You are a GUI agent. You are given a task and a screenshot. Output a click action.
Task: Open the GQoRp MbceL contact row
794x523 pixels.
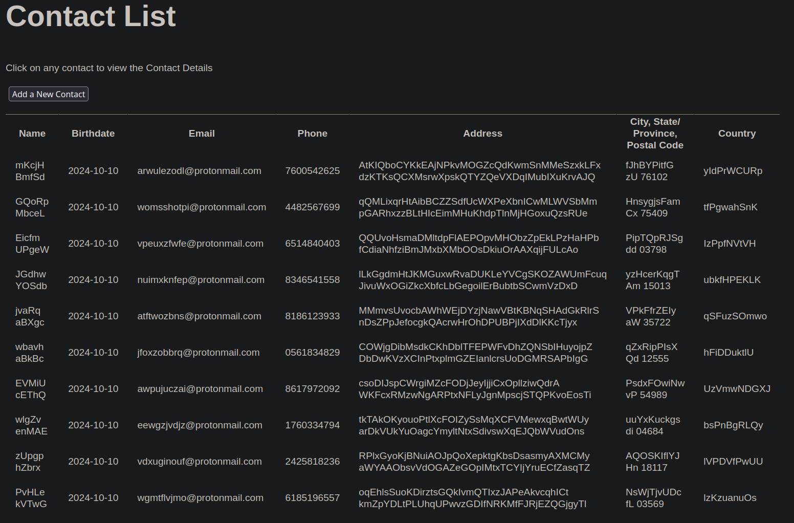tap(32, 207)
